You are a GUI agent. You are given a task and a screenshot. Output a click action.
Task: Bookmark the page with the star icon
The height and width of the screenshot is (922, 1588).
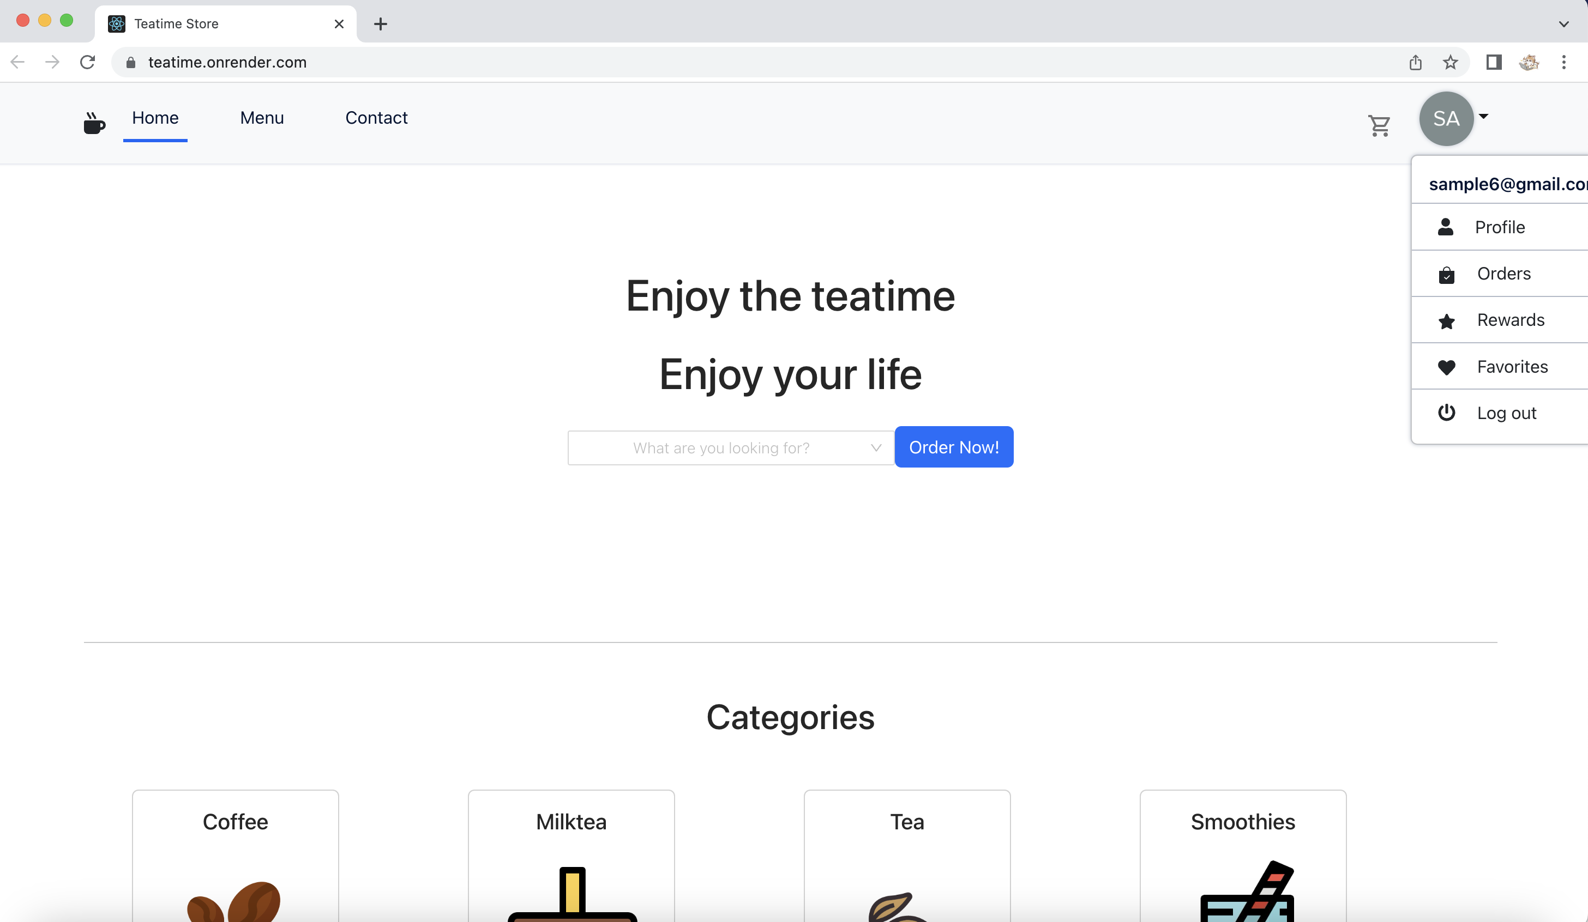(x=1450, y=62)
